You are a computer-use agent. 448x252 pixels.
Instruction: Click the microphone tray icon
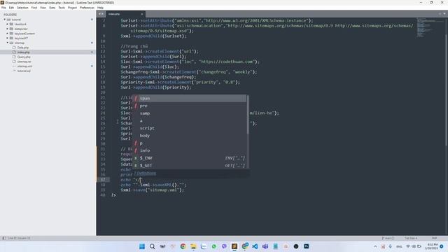(391, 246)
